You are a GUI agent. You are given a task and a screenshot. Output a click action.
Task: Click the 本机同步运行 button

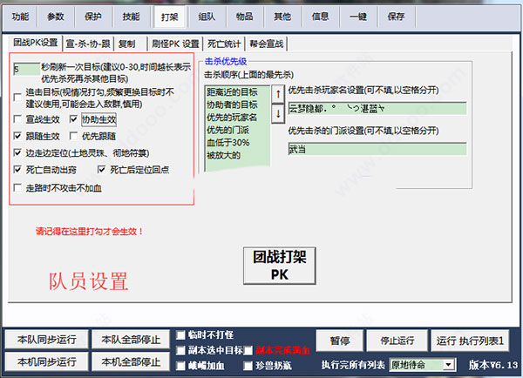coord(47,361)
